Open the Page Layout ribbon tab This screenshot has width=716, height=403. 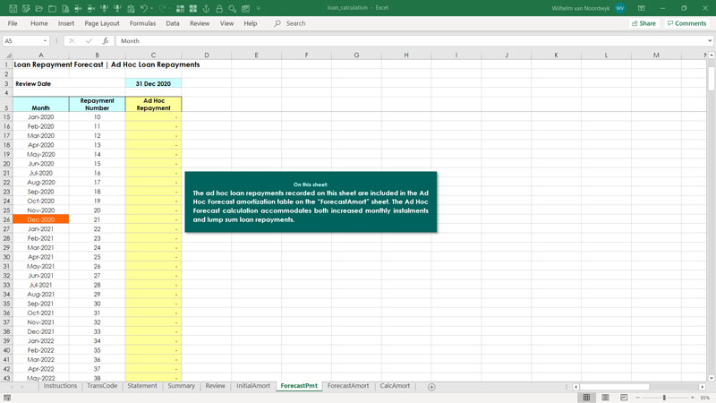pyautogui.click(x=102, y=23)
